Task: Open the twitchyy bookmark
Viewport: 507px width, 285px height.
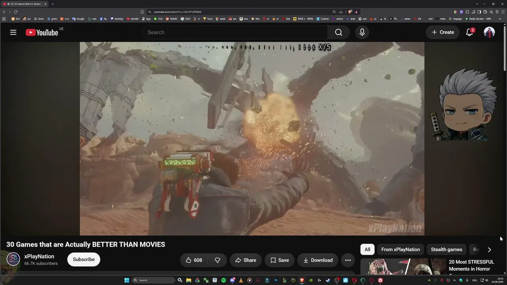Action: [x=117, y=19]
